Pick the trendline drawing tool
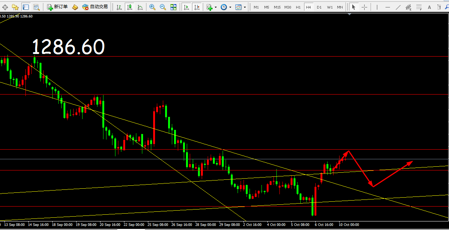Screen dimensions: 449x230 [x=398, y=7]
